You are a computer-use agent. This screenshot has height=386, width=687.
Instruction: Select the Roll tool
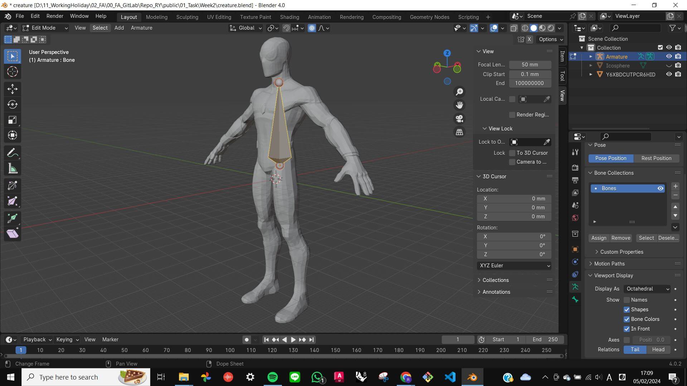point(13,185)
